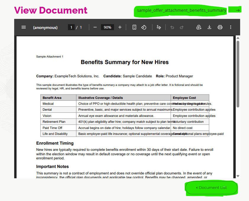Image resolution: width=249 pixels, height=201 pixels.
Task: Open the three-dot more actions menu
Action: (x=231, y=27)
